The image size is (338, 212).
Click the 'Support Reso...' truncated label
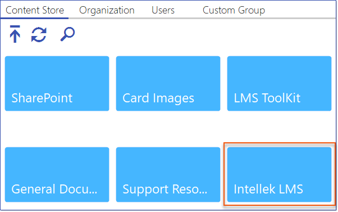(x=165, y=190)
